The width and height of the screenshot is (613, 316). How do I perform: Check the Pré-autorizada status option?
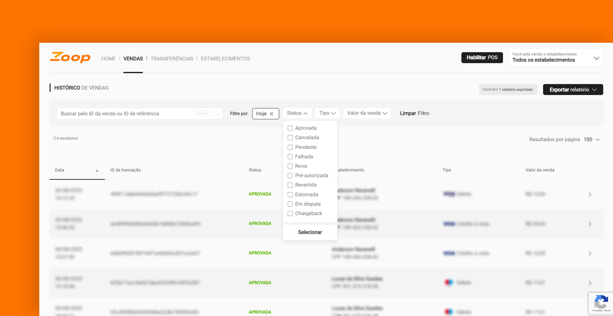coord(290,176)
